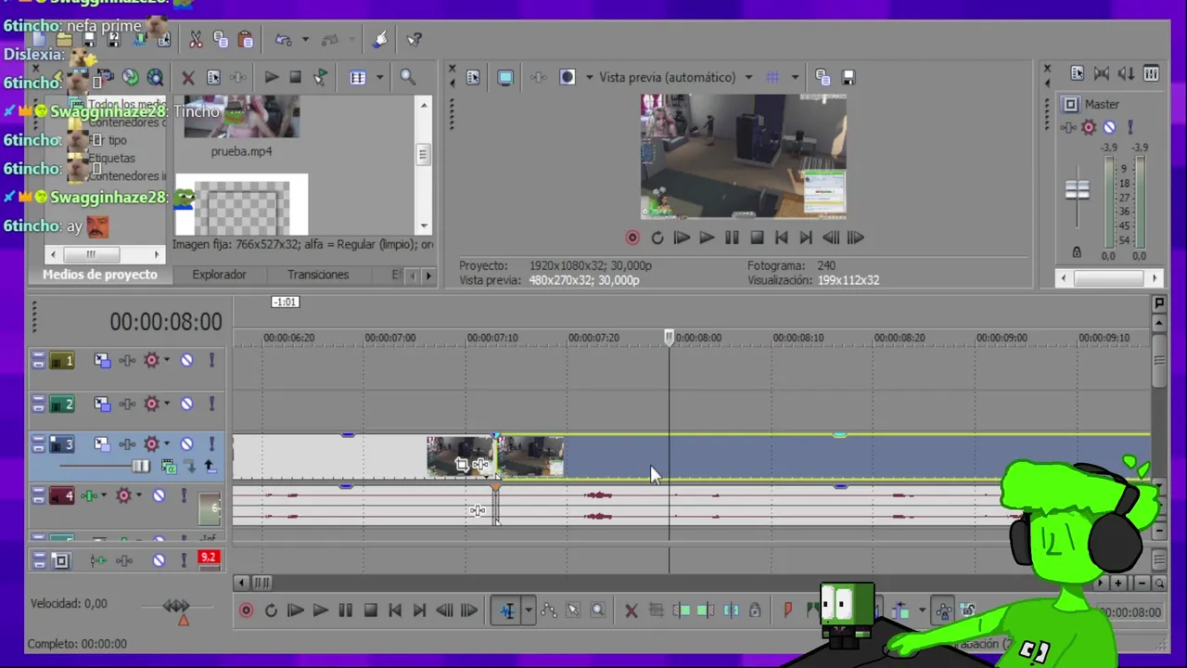
Task: Select the Envelope edit tool
Action: click(549, 610)
